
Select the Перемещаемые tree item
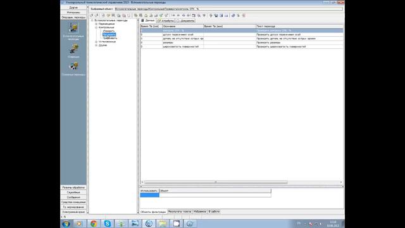(107, 24)
